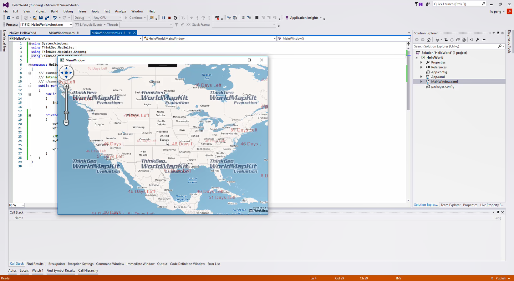Open the Process selector dropdown
Image resolution: width=514 pixels, height=281 pixels.
tap(71, 25)
